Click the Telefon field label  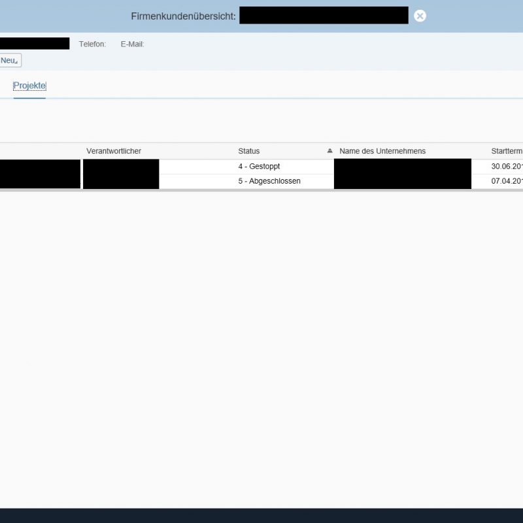[x=92, y=44]
